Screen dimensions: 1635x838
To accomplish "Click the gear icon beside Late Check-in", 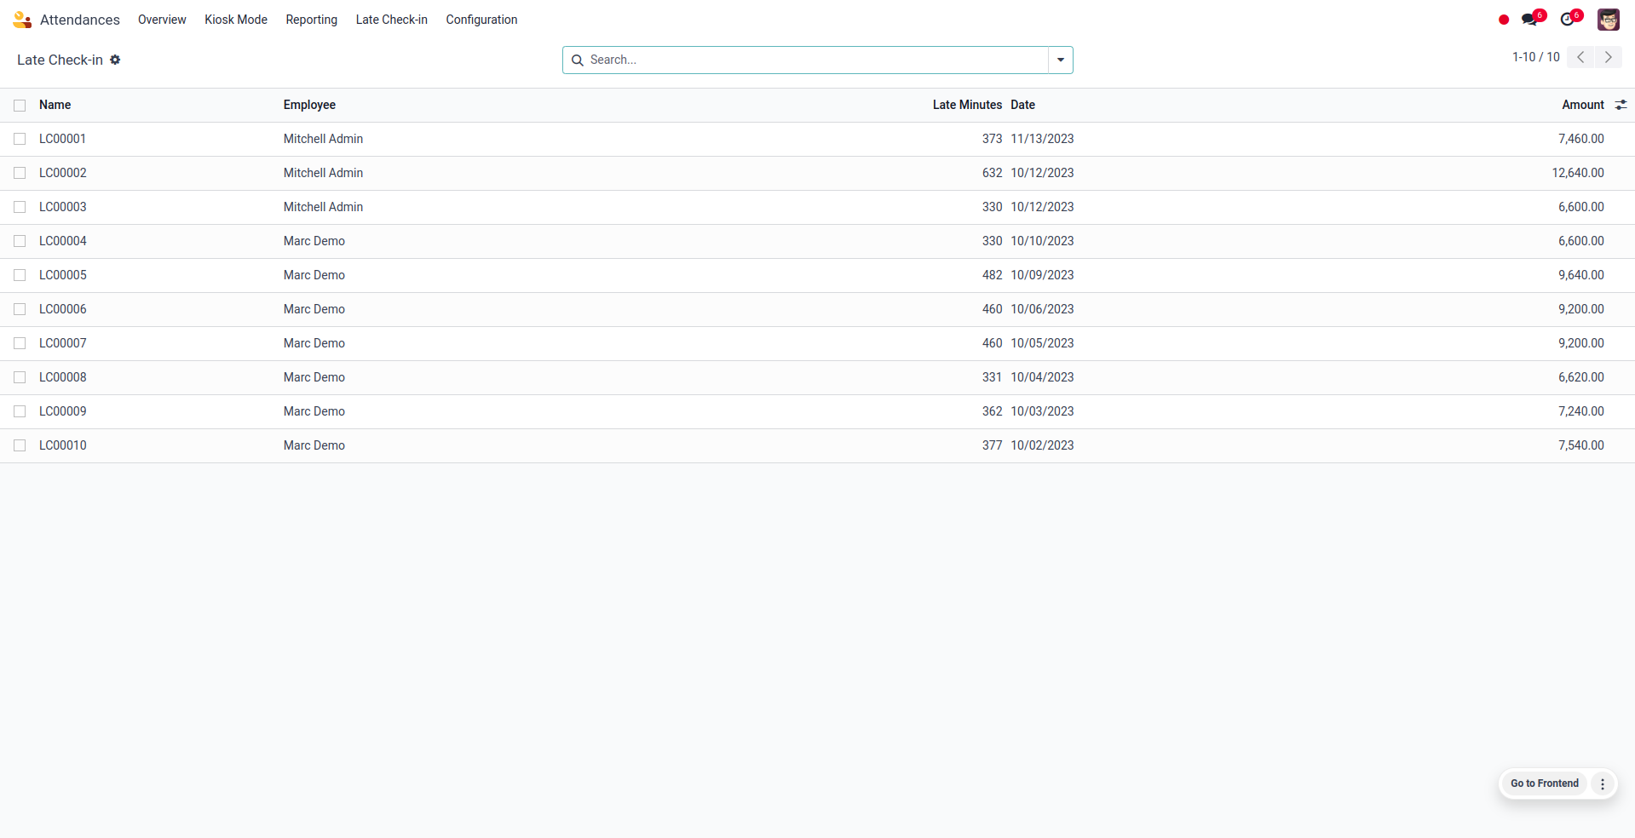I will pyautogui.click(x=115, y=60).
